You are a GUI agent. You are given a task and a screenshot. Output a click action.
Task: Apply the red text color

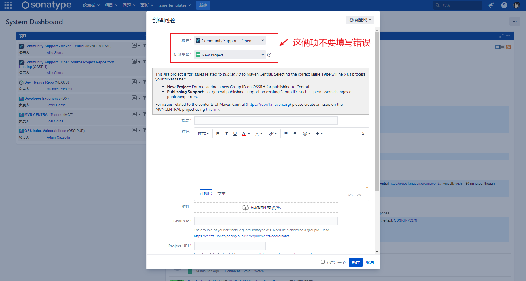tap(244, 134)
